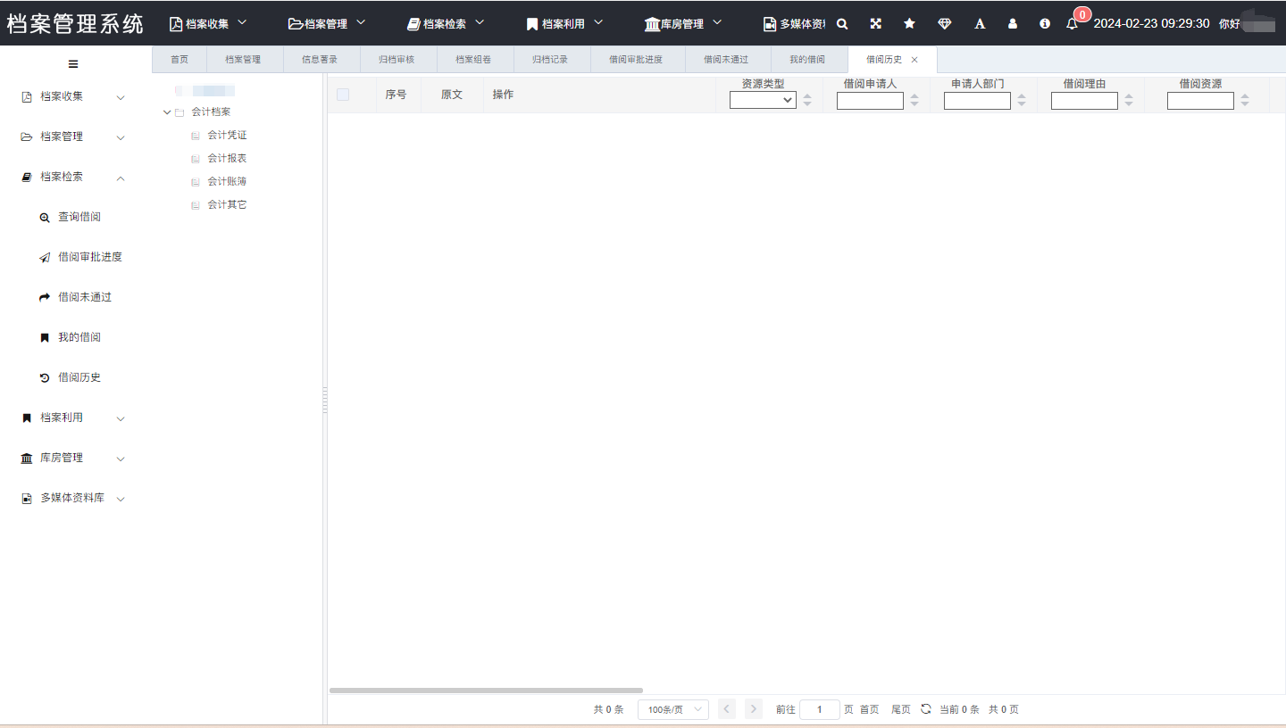Click the user profile icon in header

point(1012,24)
